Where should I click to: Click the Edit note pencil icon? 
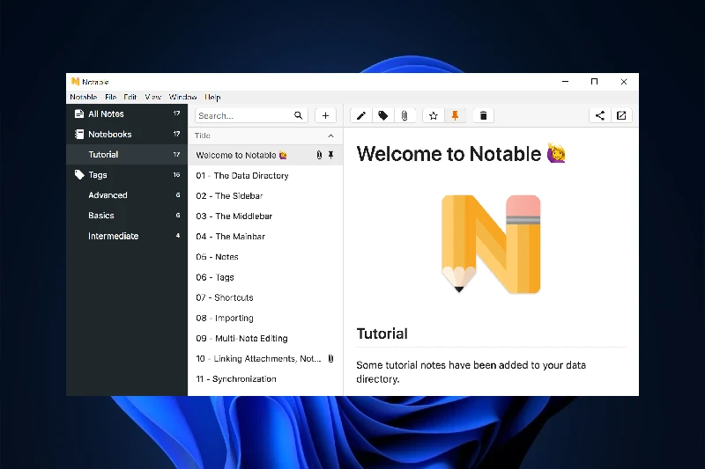(361, 116)
